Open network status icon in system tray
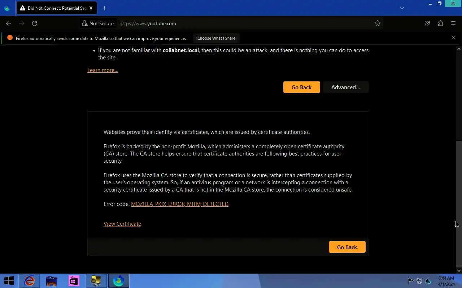The image size is (462, 288). tap(419, 281)
